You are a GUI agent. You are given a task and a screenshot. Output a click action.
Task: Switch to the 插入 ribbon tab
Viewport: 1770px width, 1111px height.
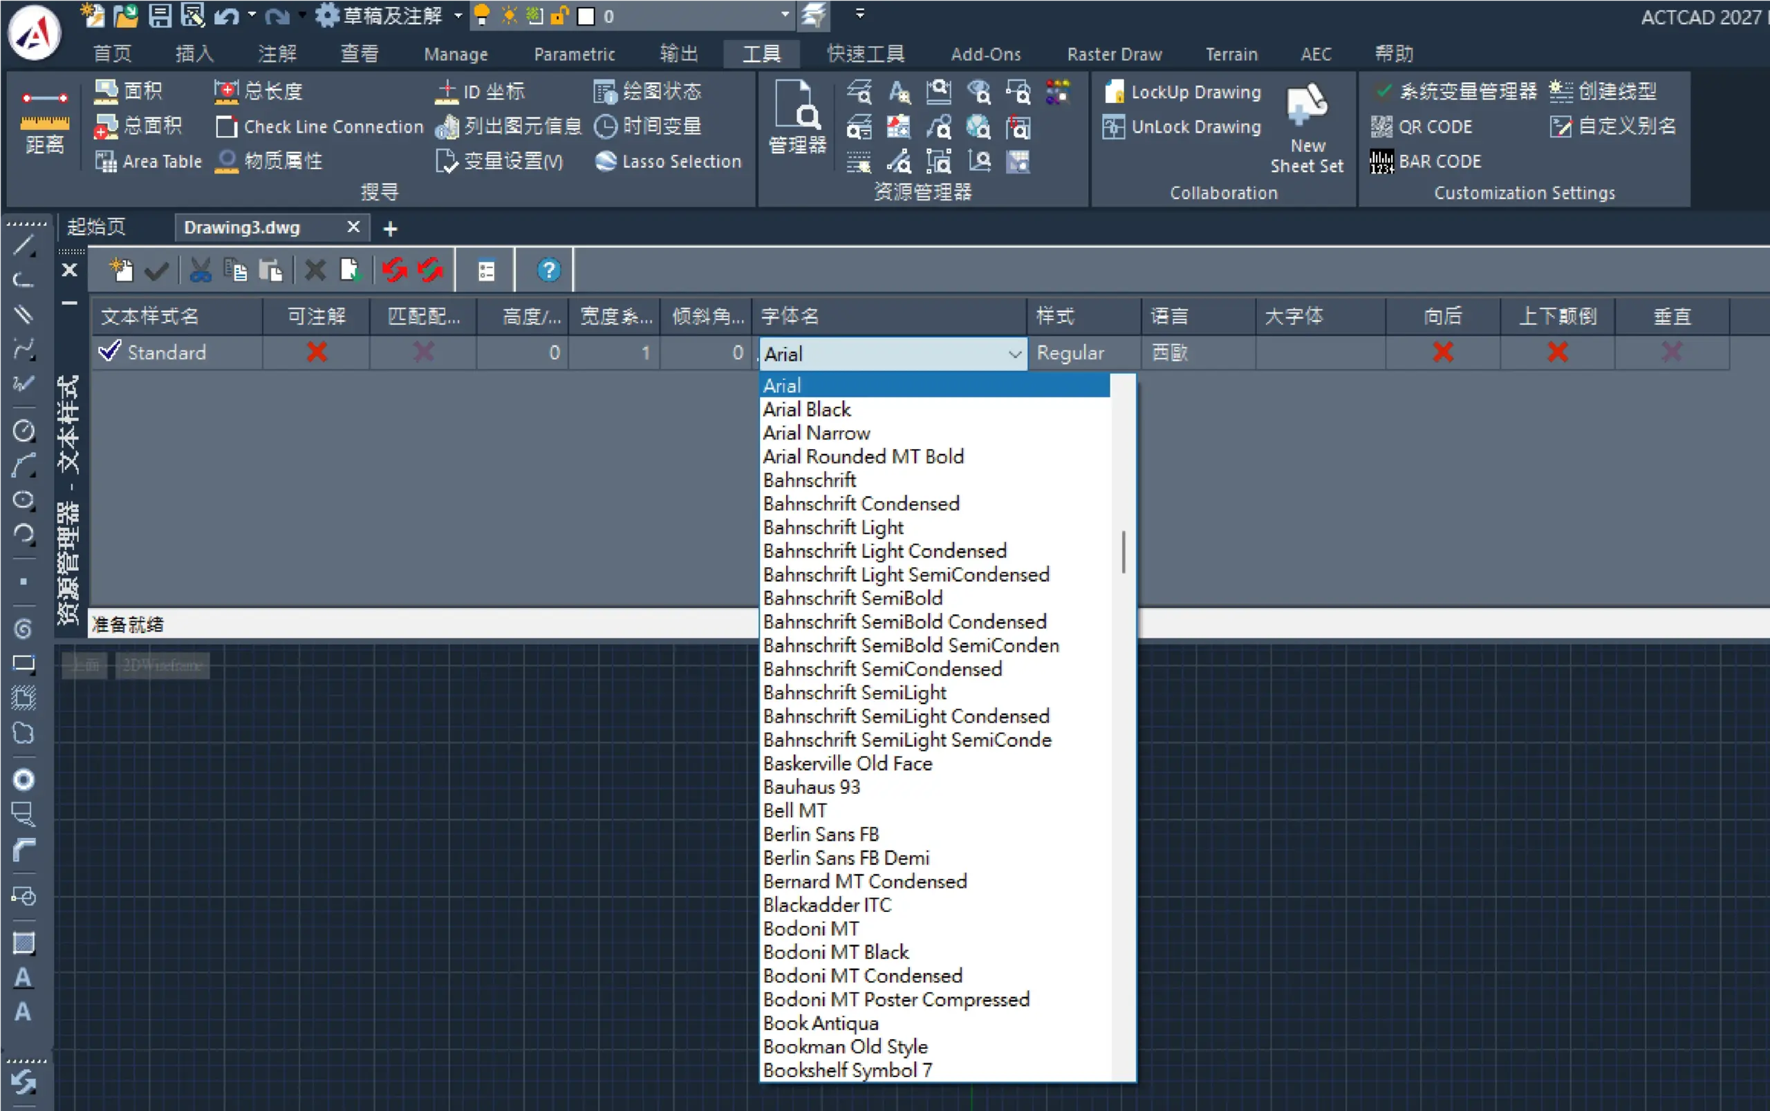(x=195, y=55)
